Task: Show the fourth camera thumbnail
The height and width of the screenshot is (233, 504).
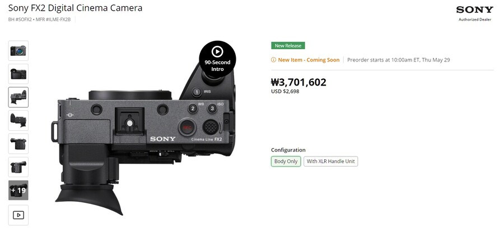Action: click(18, 121)
